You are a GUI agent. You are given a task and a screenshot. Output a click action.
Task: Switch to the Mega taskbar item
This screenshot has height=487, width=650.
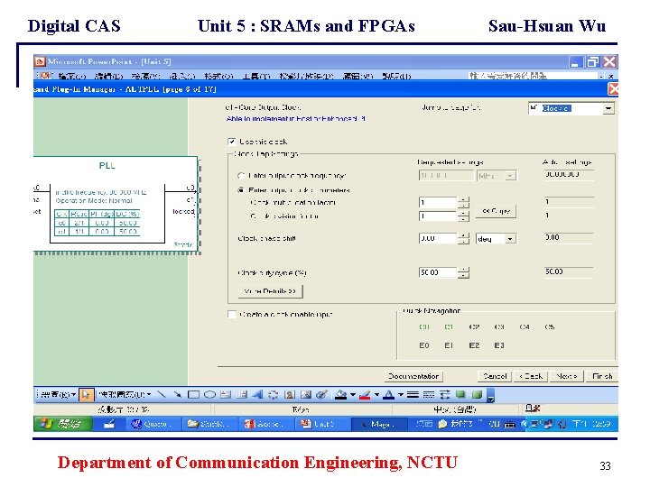[378, 424]
